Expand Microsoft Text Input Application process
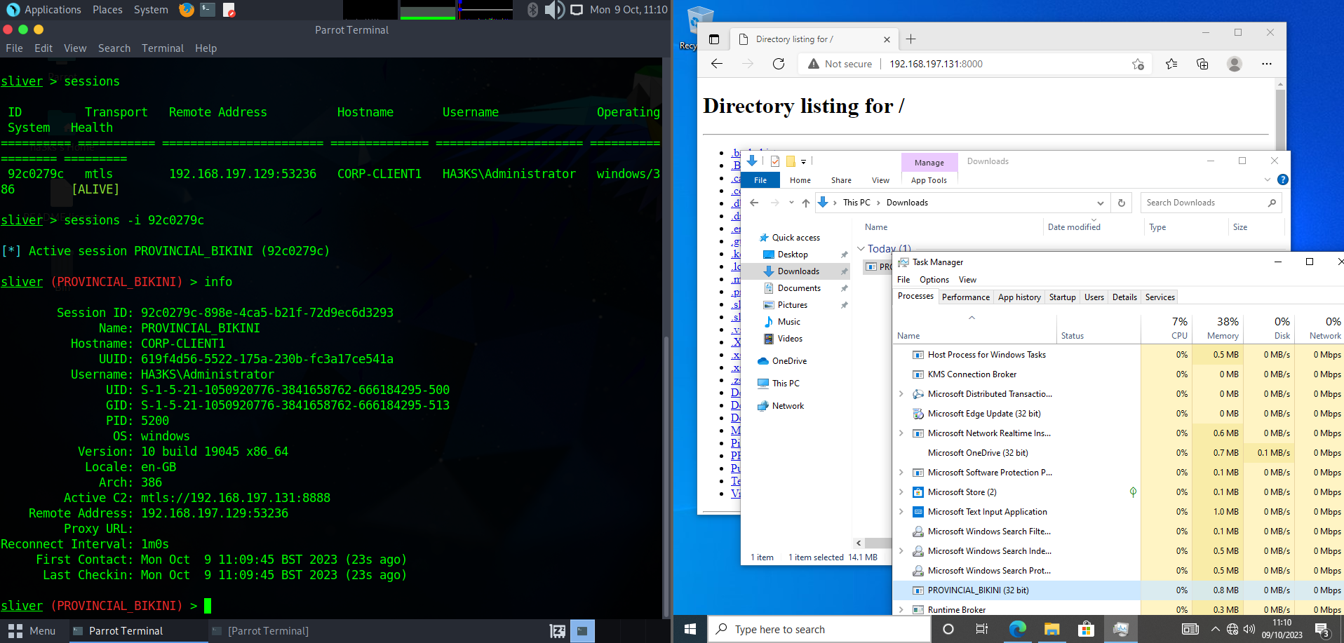Viewport: 1344px width, 643px height. click(x=901, y=512)
